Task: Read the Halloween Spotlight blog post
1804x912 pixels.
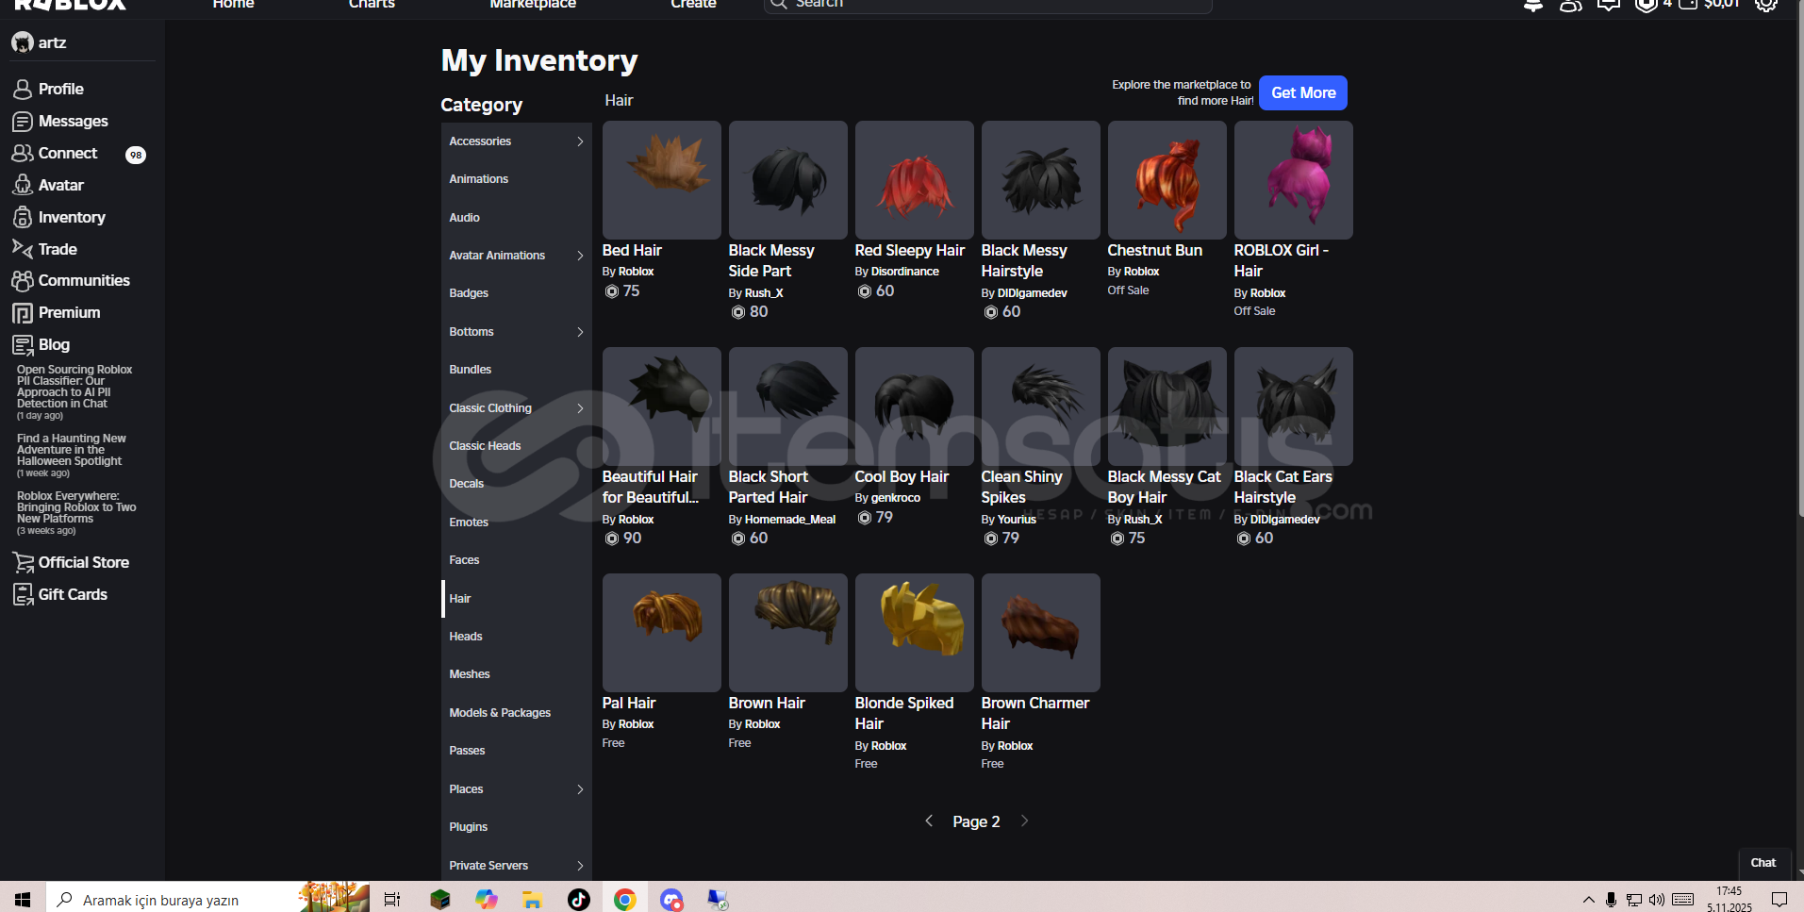Action: [x=71, y=450]
